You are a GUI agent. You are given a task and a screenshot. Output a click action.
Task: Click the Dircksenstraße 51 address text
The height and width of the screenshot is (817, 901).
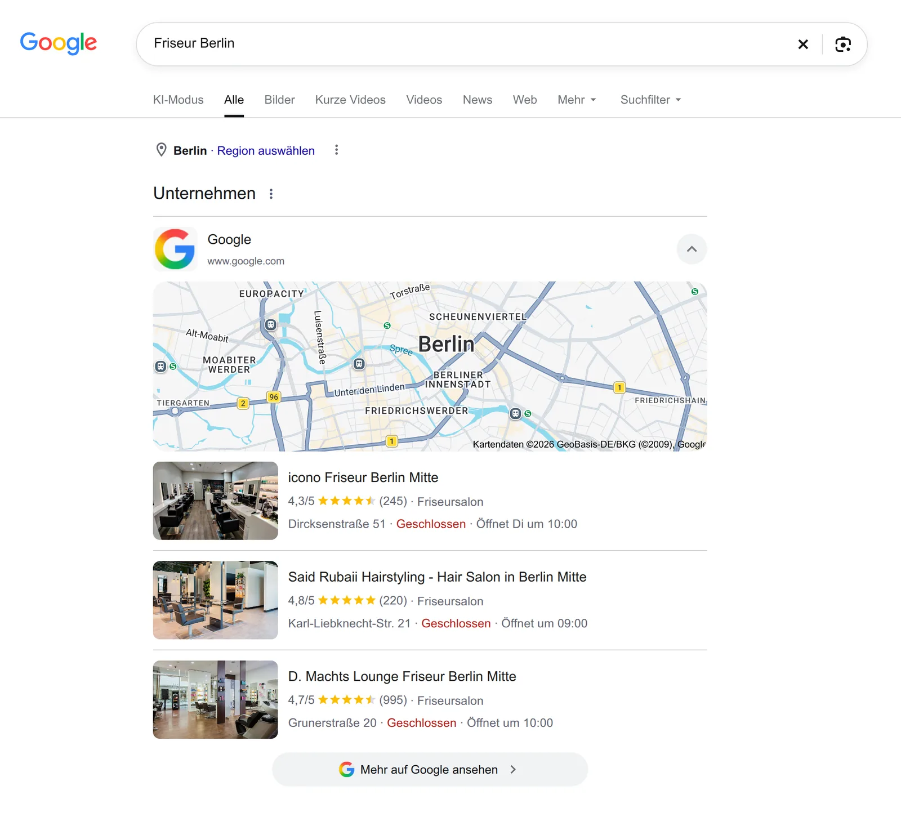pyautogui.click(x=337, y=524)
